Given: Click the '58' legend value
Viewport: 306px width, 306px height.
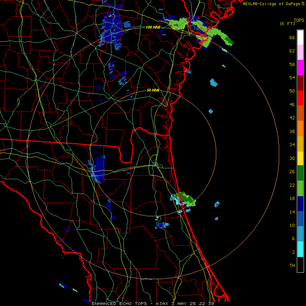Looking at the screenshot, I should 292,64.
